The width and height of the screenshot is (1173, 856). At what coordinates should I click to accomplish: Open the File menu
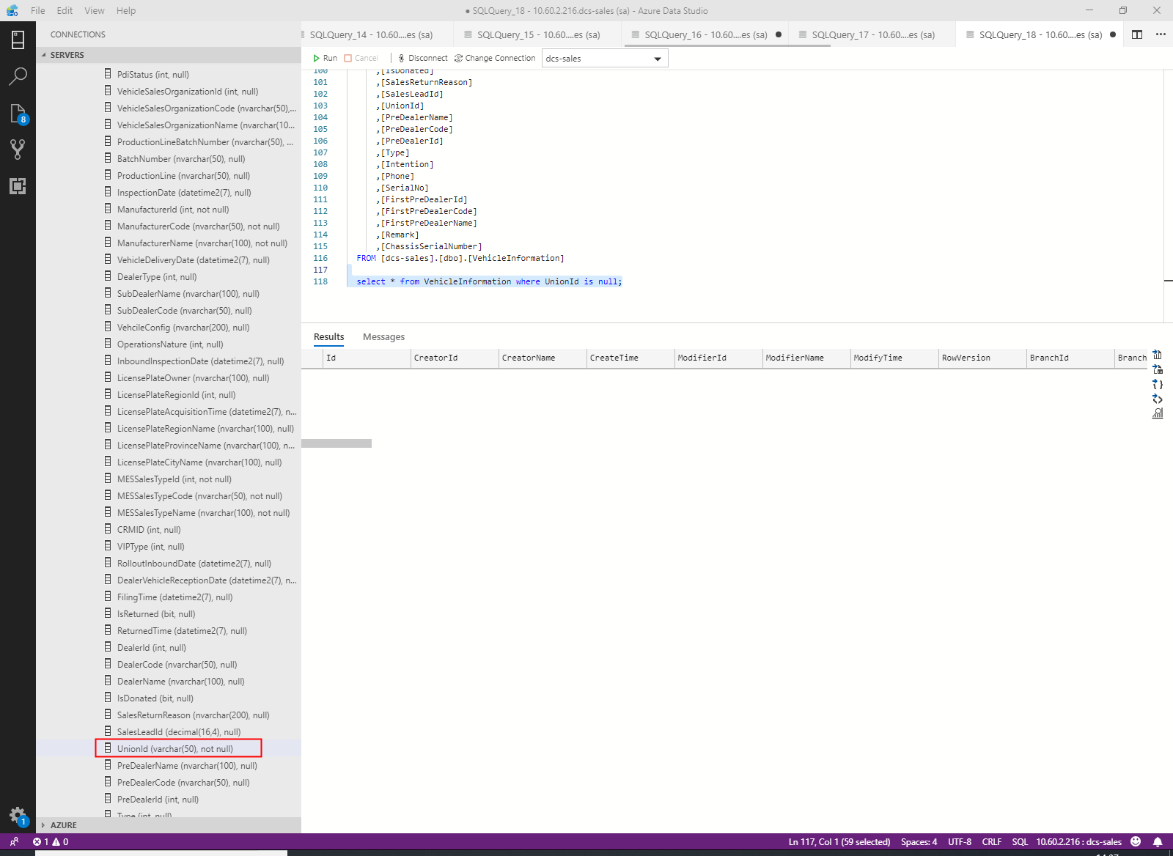[38, 10]
